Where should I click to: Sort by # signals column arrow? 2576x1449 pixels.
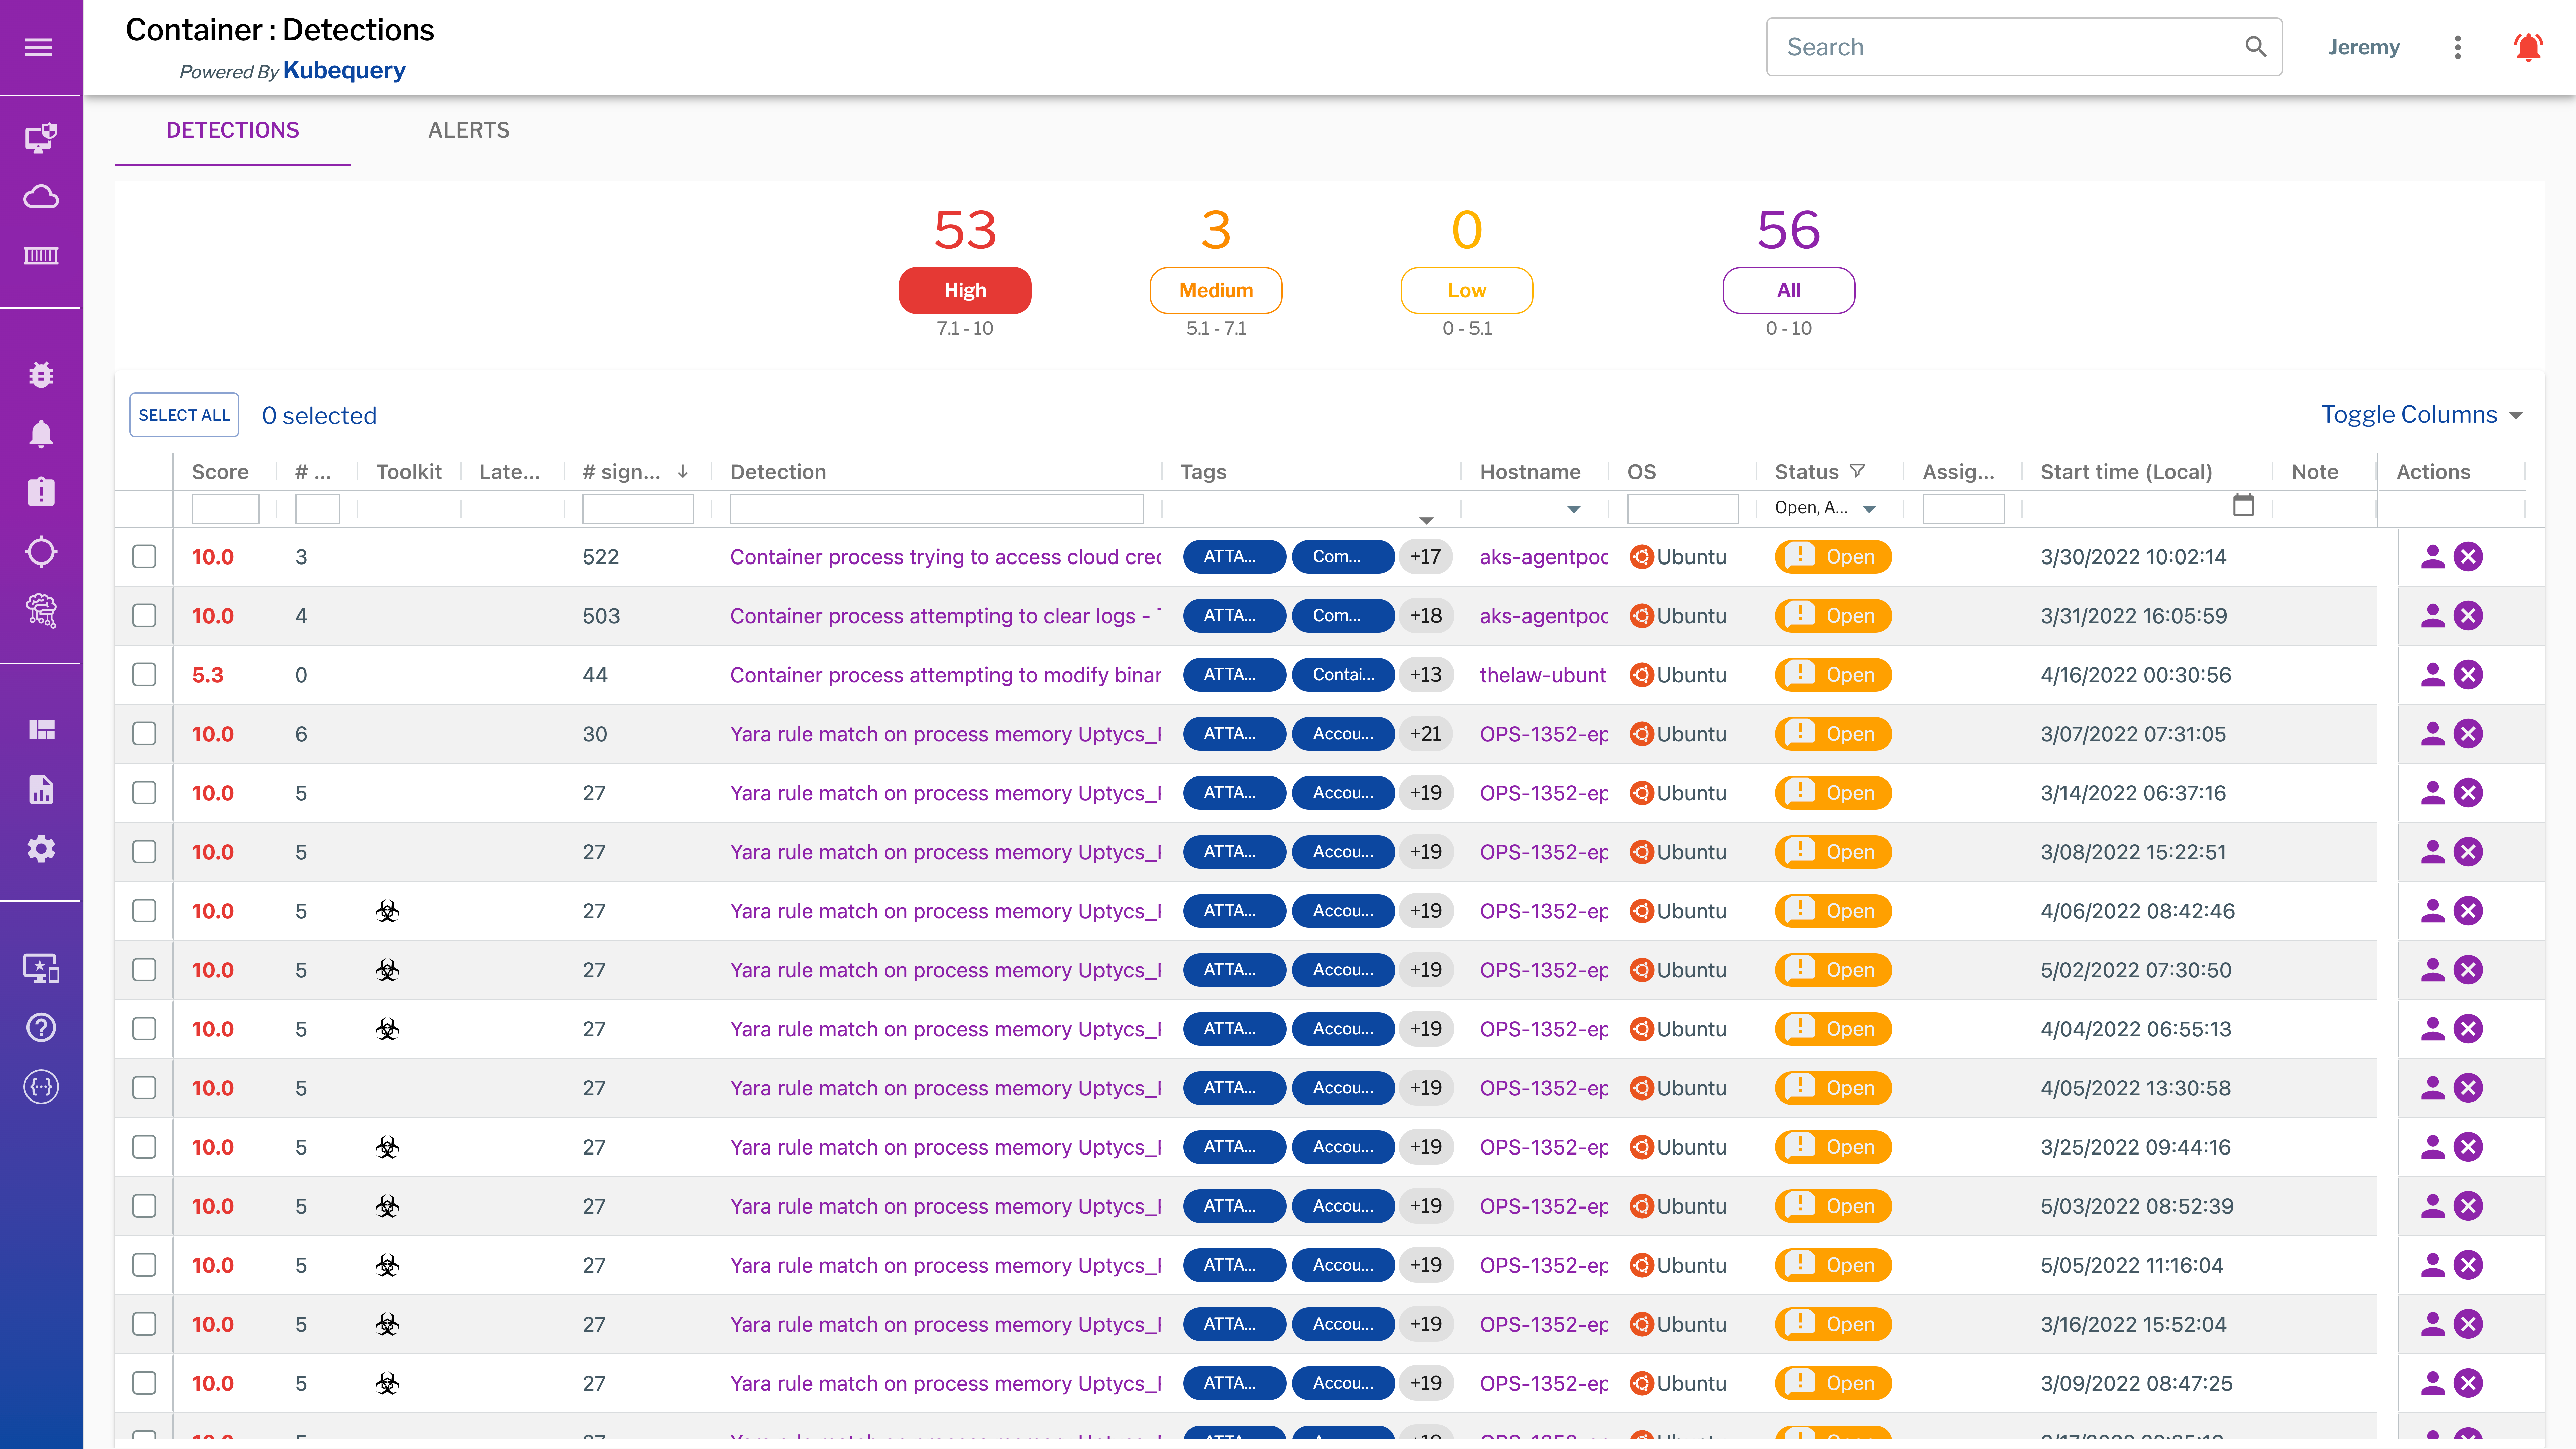683,471
